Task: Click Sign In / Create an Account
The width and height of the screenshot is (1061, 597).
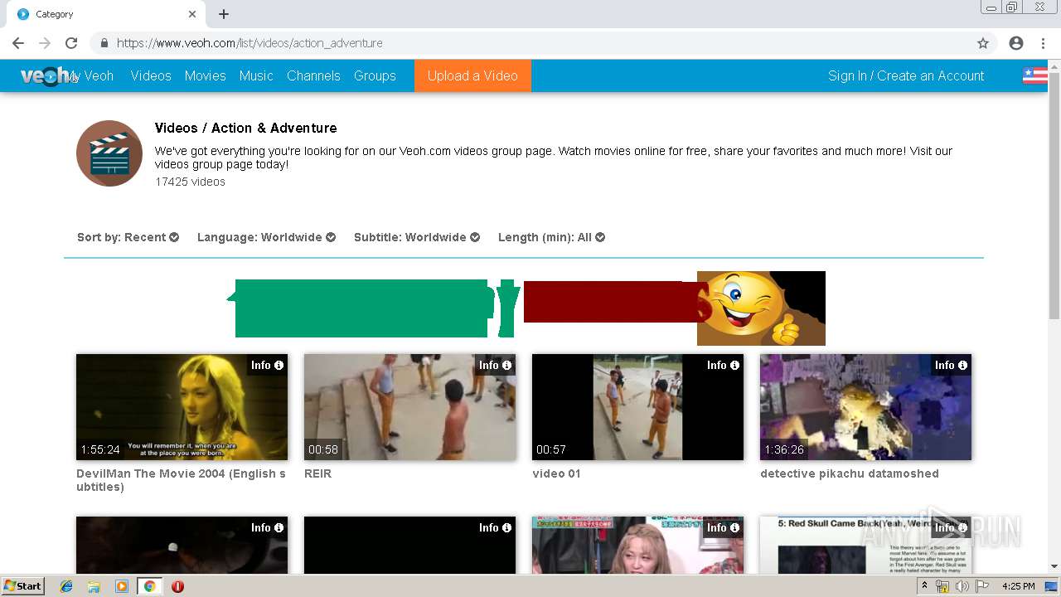Action: (906, 75)
